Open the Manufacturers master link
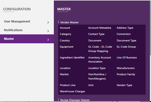This screenshot has height=102, width=151. [126, 68]
